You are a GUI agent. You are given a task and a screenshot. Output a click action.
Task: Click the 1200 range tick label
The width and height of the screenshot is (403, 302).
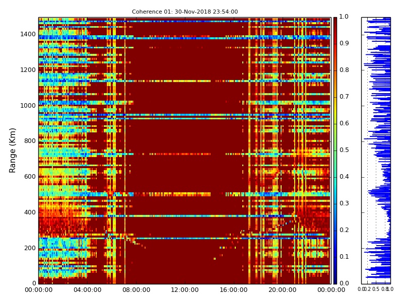coord(28,70)
